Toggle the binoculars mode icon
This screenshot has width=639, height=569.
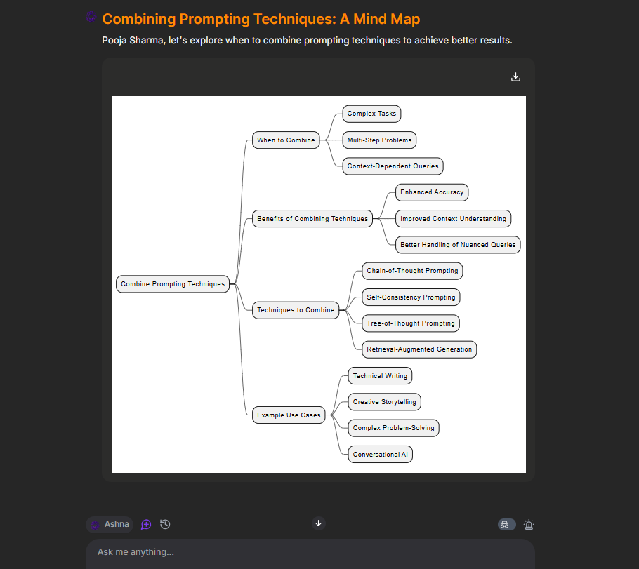[506, 524]
